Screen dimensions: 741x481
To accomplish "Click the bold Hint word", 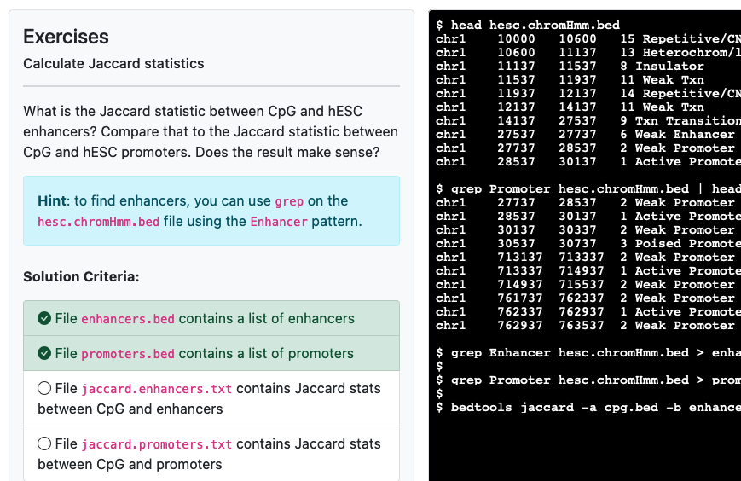I will point(53,201).
